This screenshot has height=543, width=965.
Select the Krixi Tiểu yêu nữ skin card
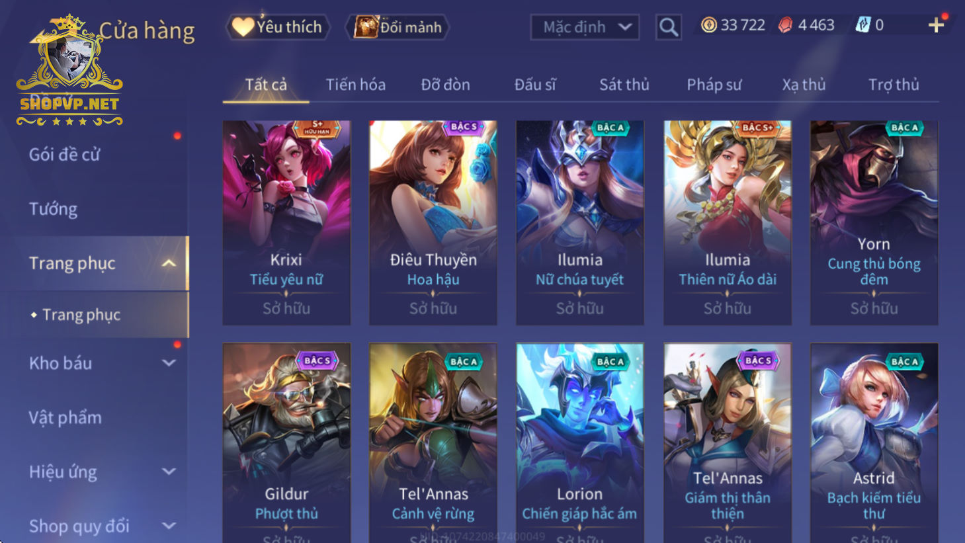[x=286, y=222]
